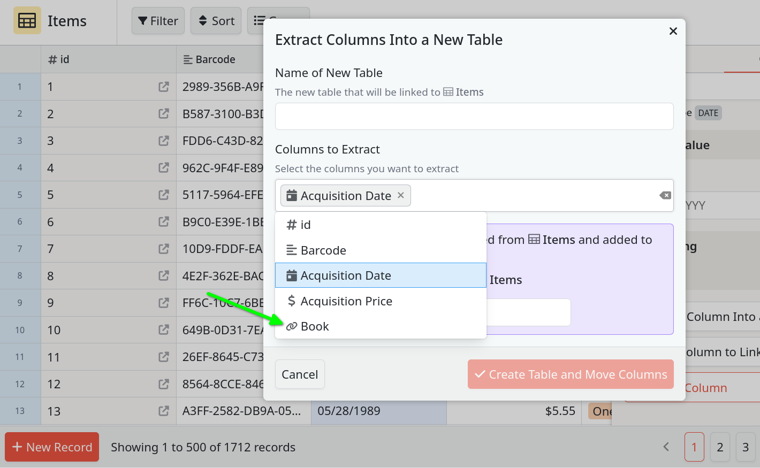Focus the Name of New Table input

(x=474, y=116)
